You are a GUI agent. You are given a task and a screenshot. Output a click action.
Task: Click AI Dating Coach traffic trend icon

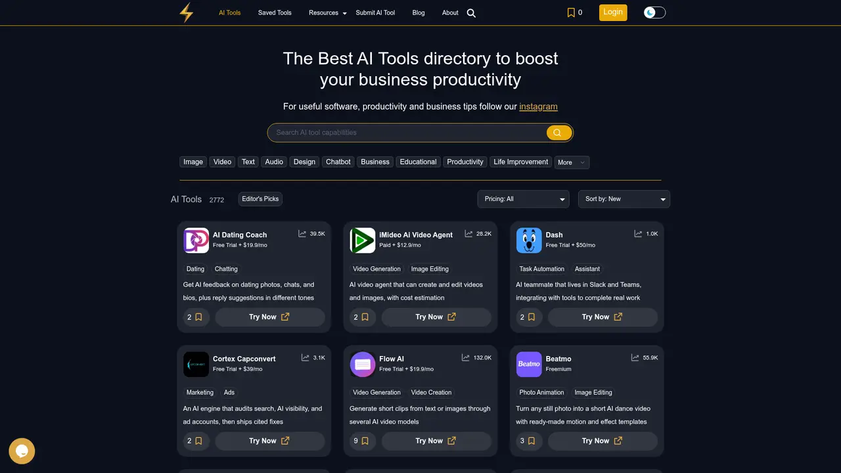[x=302, y=234]
